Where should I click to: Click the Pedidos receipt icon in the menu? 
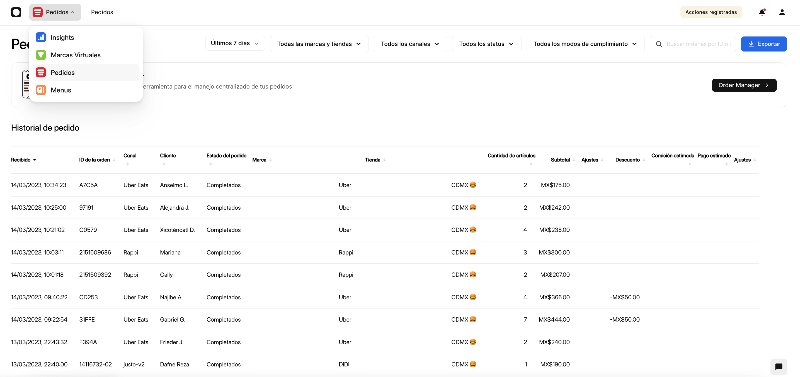(41, 72)
